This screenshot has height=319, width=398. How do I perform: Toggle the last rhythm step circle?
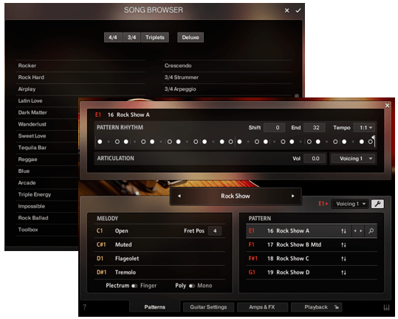370,142
